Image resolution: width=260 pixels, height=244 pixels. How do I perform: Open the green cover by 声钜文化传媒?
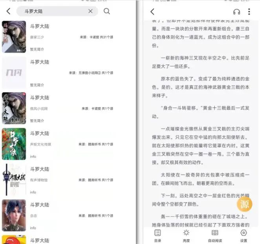click(x=14, y=144)
